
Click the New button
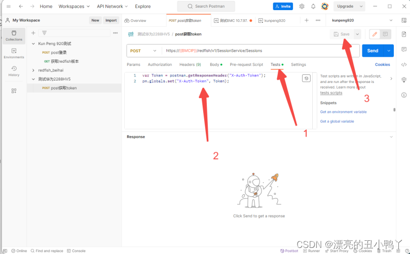tap(95, 20)
